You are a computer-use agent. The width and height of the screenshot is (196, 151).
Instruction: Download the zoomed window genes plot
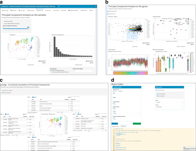tap(190, 43)
